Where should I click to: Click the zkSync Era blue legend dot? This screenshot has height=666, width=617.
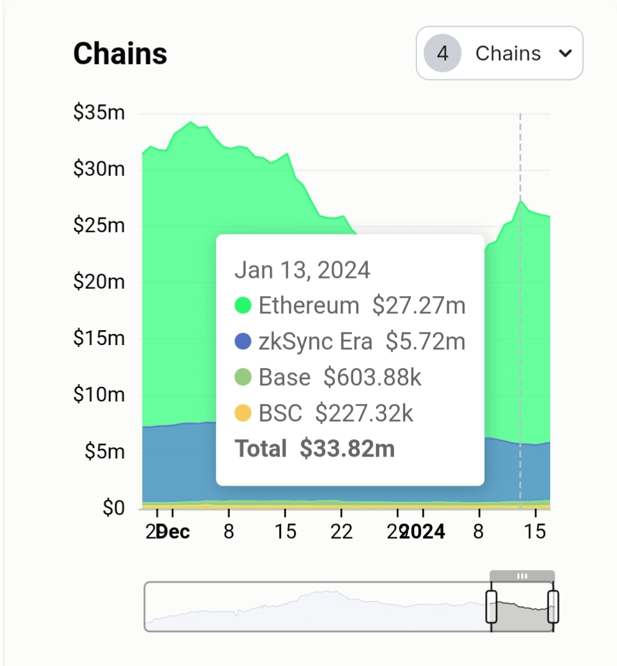click(x=243, y=341)
